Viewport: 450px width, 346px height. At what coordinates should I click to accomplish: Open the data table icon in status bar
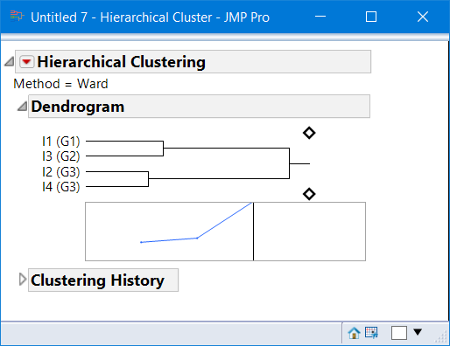(371, 333)
